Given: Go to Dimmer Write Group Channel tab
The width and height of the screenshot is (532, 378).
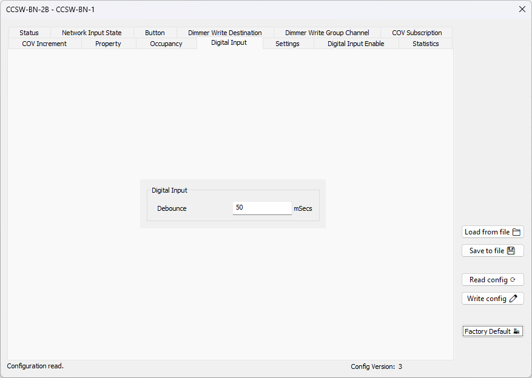Looking at the screenshot, I should pyautogui.click(x=327, y=33).
